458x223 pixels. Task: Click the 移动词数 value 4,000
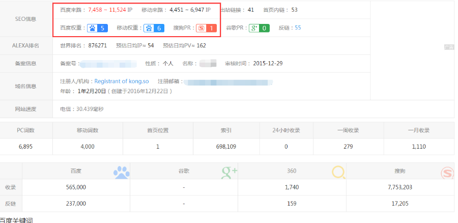point(88,147)
